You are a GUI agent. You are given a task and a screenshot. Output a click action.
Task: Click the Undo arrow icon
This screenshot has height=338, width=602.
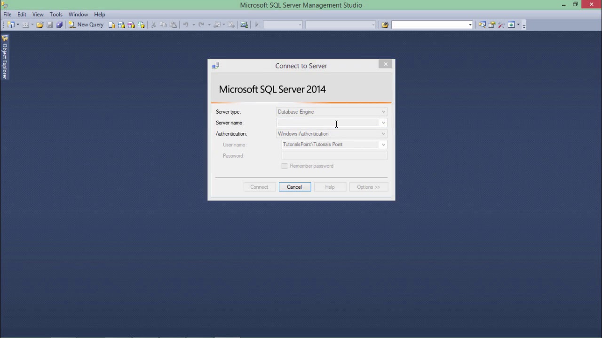tap(186, 25)
